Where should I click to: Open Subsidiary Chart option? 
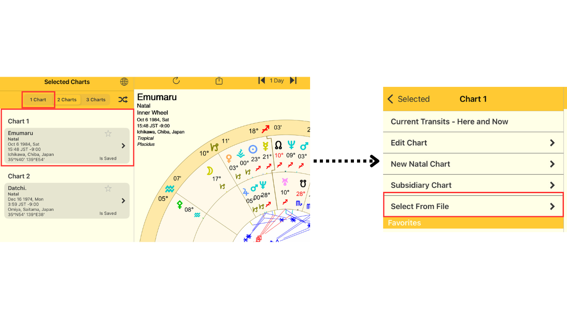(x=473, y=185)
